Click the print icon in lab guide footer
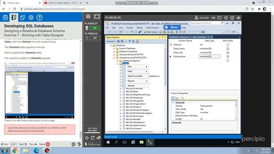Image resolution: width=274 pixels, height=154 pixels. (73, 144)
